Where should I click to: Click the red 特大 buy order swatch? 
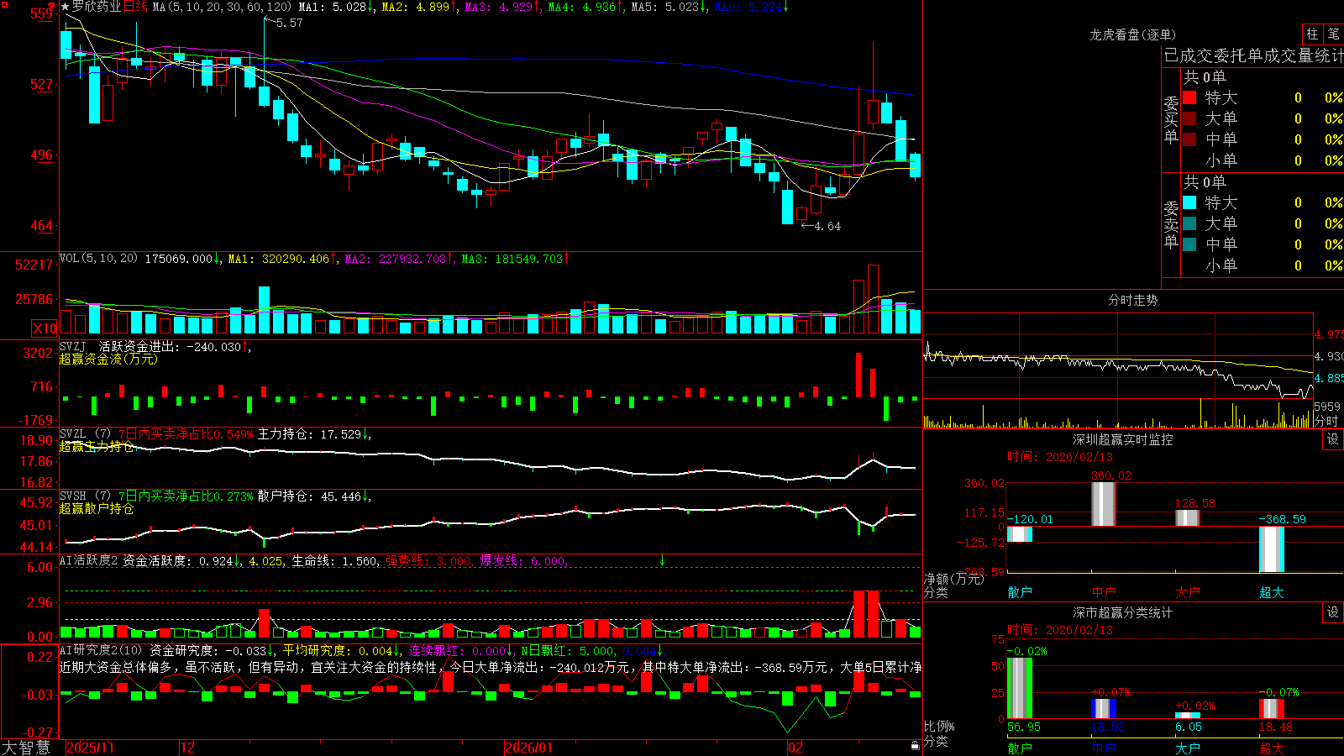[1189, 97]
